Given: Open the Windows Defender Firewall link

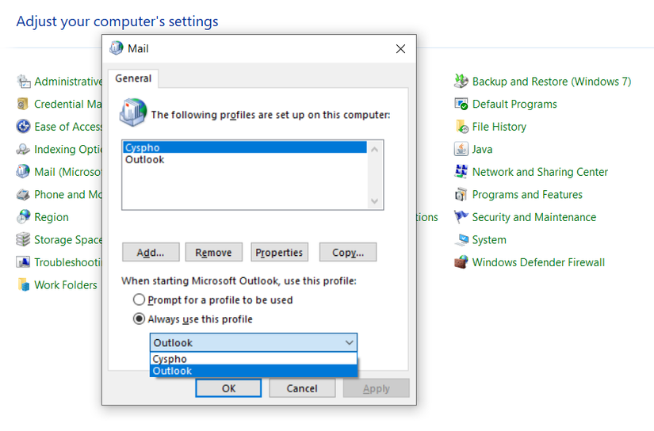Looking at the screenshot, I should [x=538, y=262].
